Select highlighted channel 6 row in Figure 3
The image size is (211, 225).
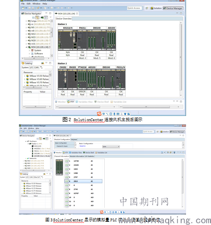tap(83, 181)
